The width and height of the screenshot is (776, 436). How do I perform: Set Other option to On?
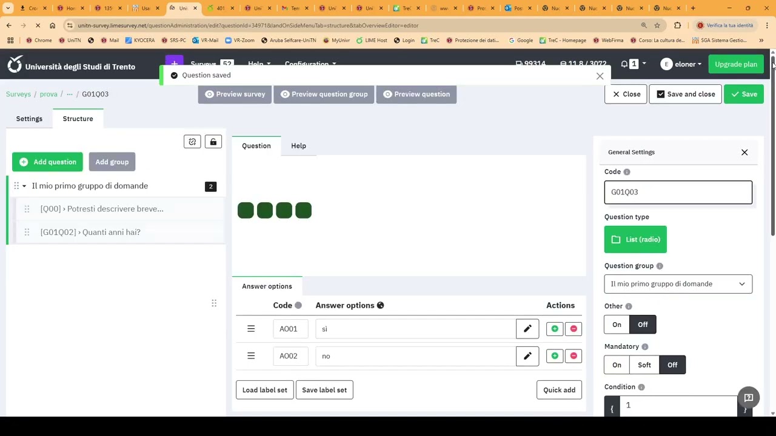pos(617,325)
